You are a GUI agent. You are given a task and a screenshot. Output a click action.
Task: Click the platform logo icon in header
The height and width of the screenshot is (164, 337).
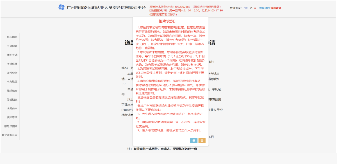point(61,7)
